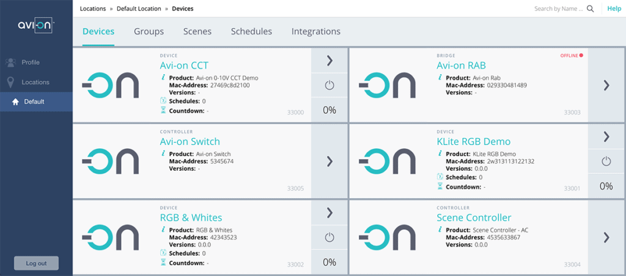Toggle power for RGB & Whites device
This screenshot has width=626, height=276.
tap(330, 237)
